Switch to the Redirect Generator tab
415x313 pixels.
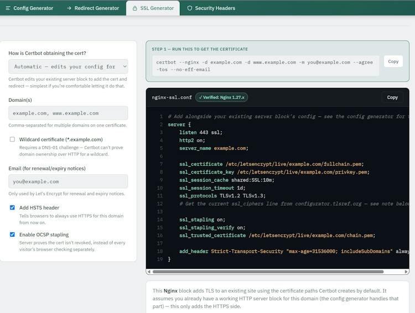click(x=93, y=8)
